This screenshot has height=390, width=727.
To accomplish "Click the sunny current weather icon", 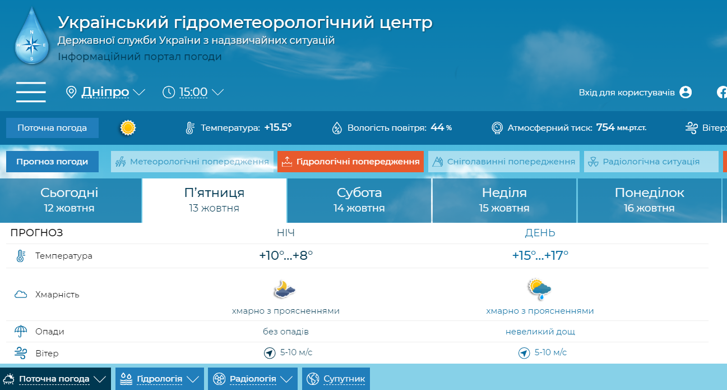I will tap(128, 128).
